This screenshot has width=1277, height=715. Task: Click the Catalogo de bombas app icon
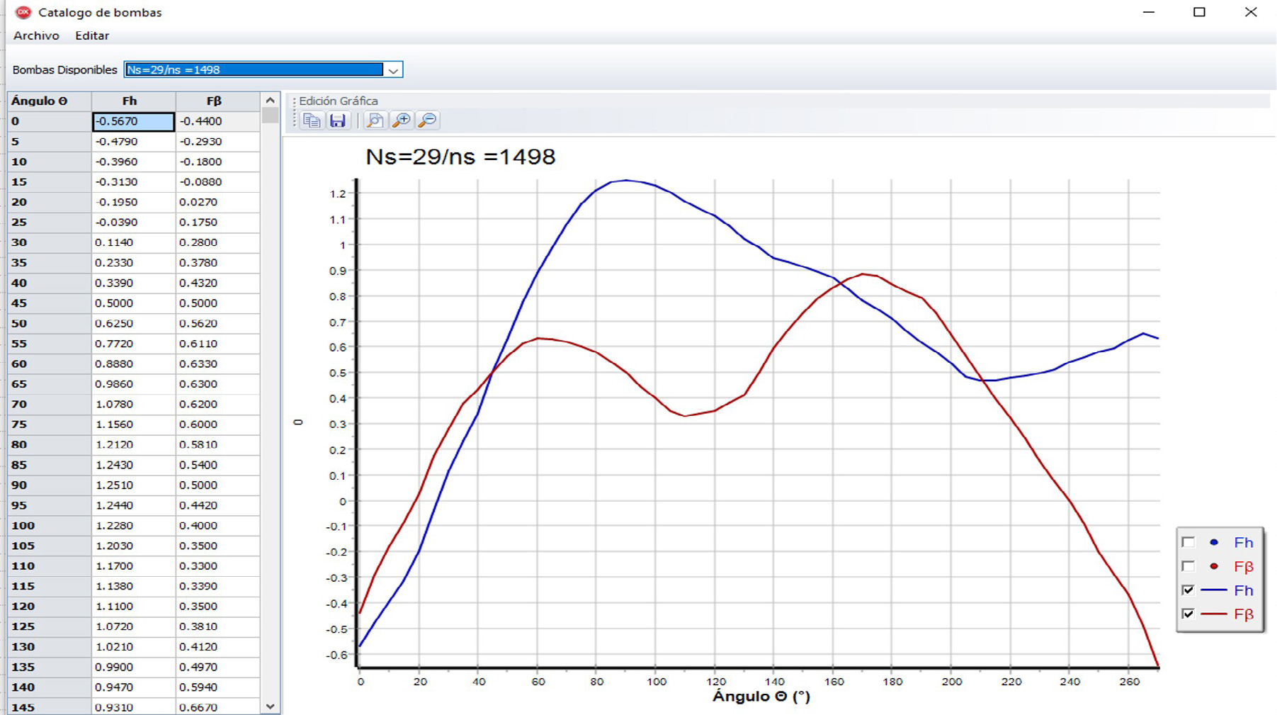click(x=23, y=12)
